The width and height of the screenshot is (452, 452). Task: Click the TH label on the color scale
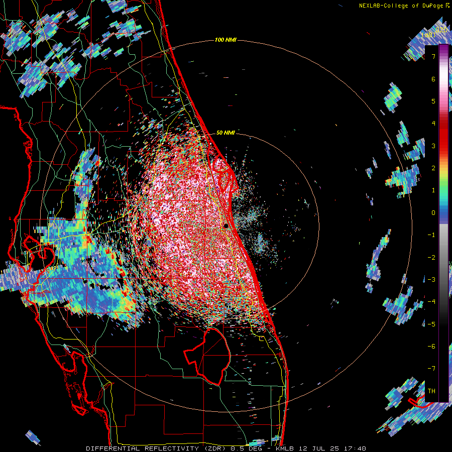[431, 391]
